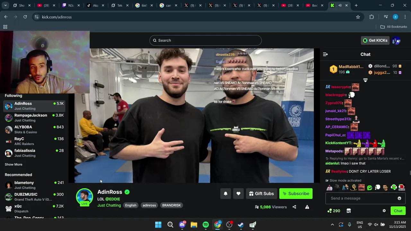Image resolution: width=411 pixels, height=231 pixels.
Task: Click the apps grid icon in bookmarks bar
Action: point(5,27)
